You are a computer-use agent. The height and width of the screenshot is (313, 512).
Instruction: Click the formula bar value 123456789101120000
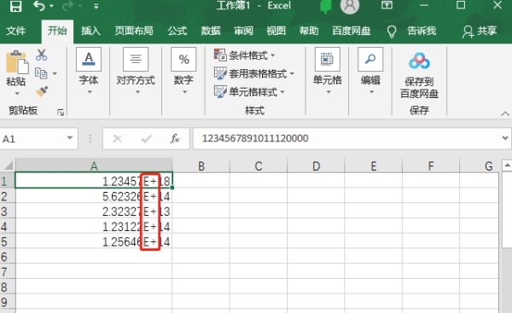(x=255, y=138)
